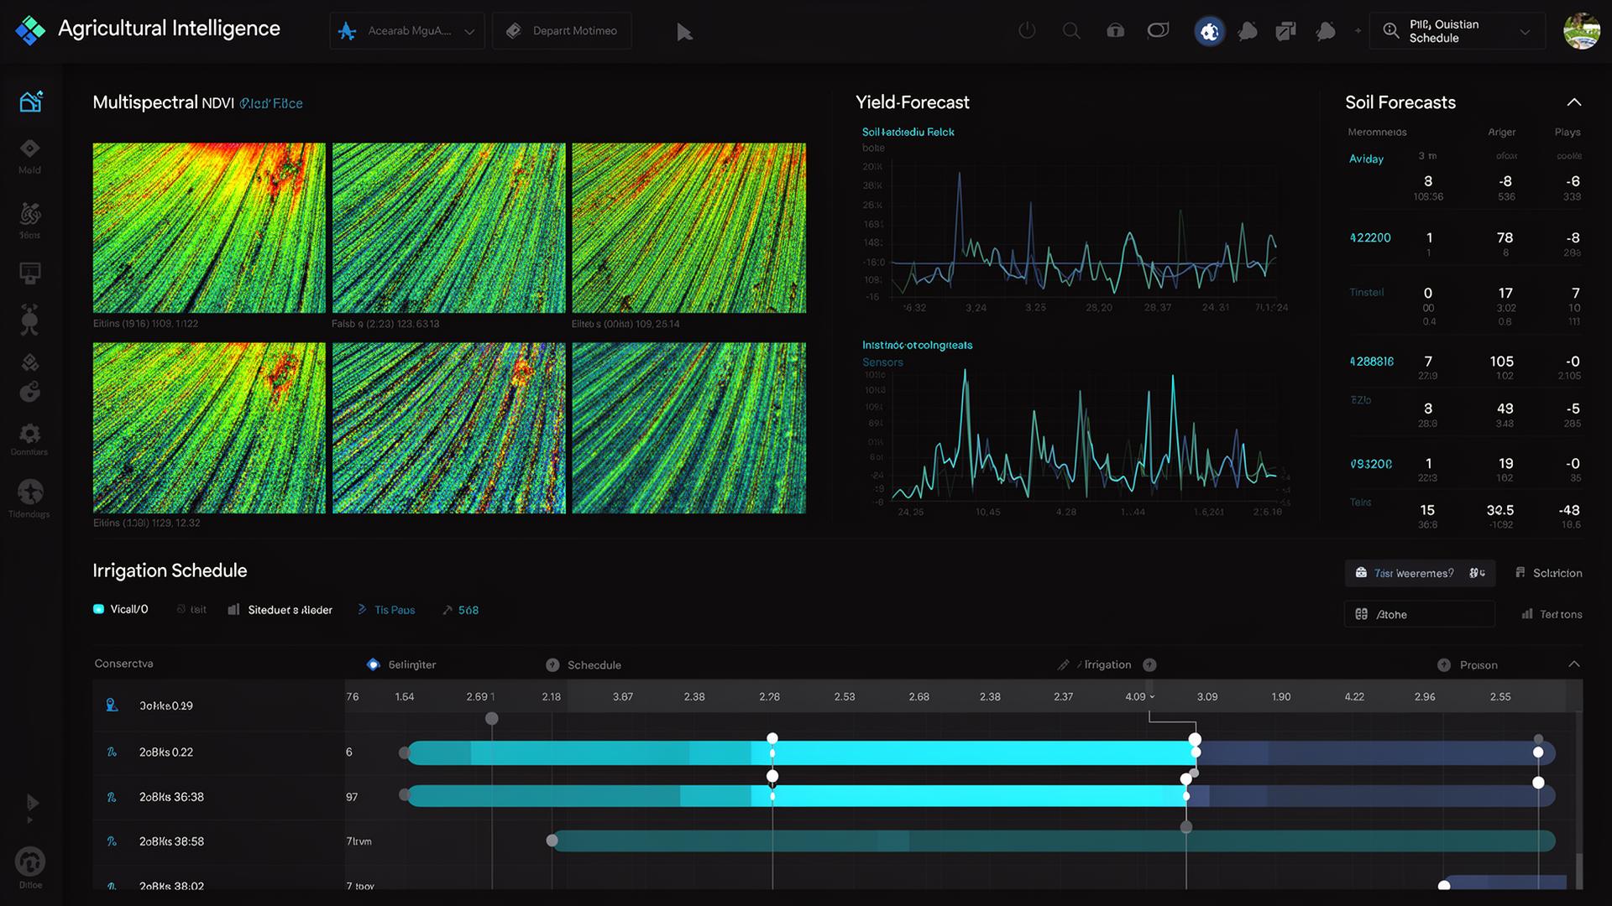This screenshot has width=1612, height=906.
Task: Click the Solricion button
Action: pos(1548,573)
